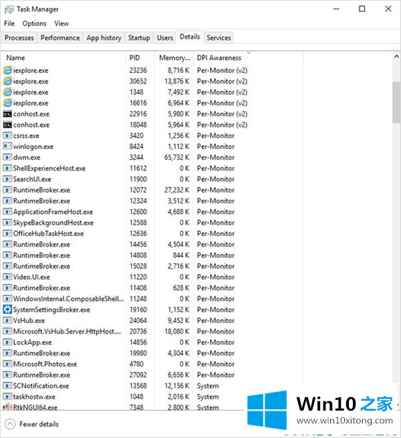Viewport: 401px width, 438px height.
Task: Click the scrollbar up arrow
Action: 396,56
